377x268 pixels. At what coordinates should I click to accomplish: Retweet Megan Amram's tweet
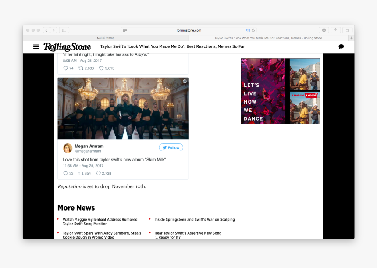click(x=81, y=173)
